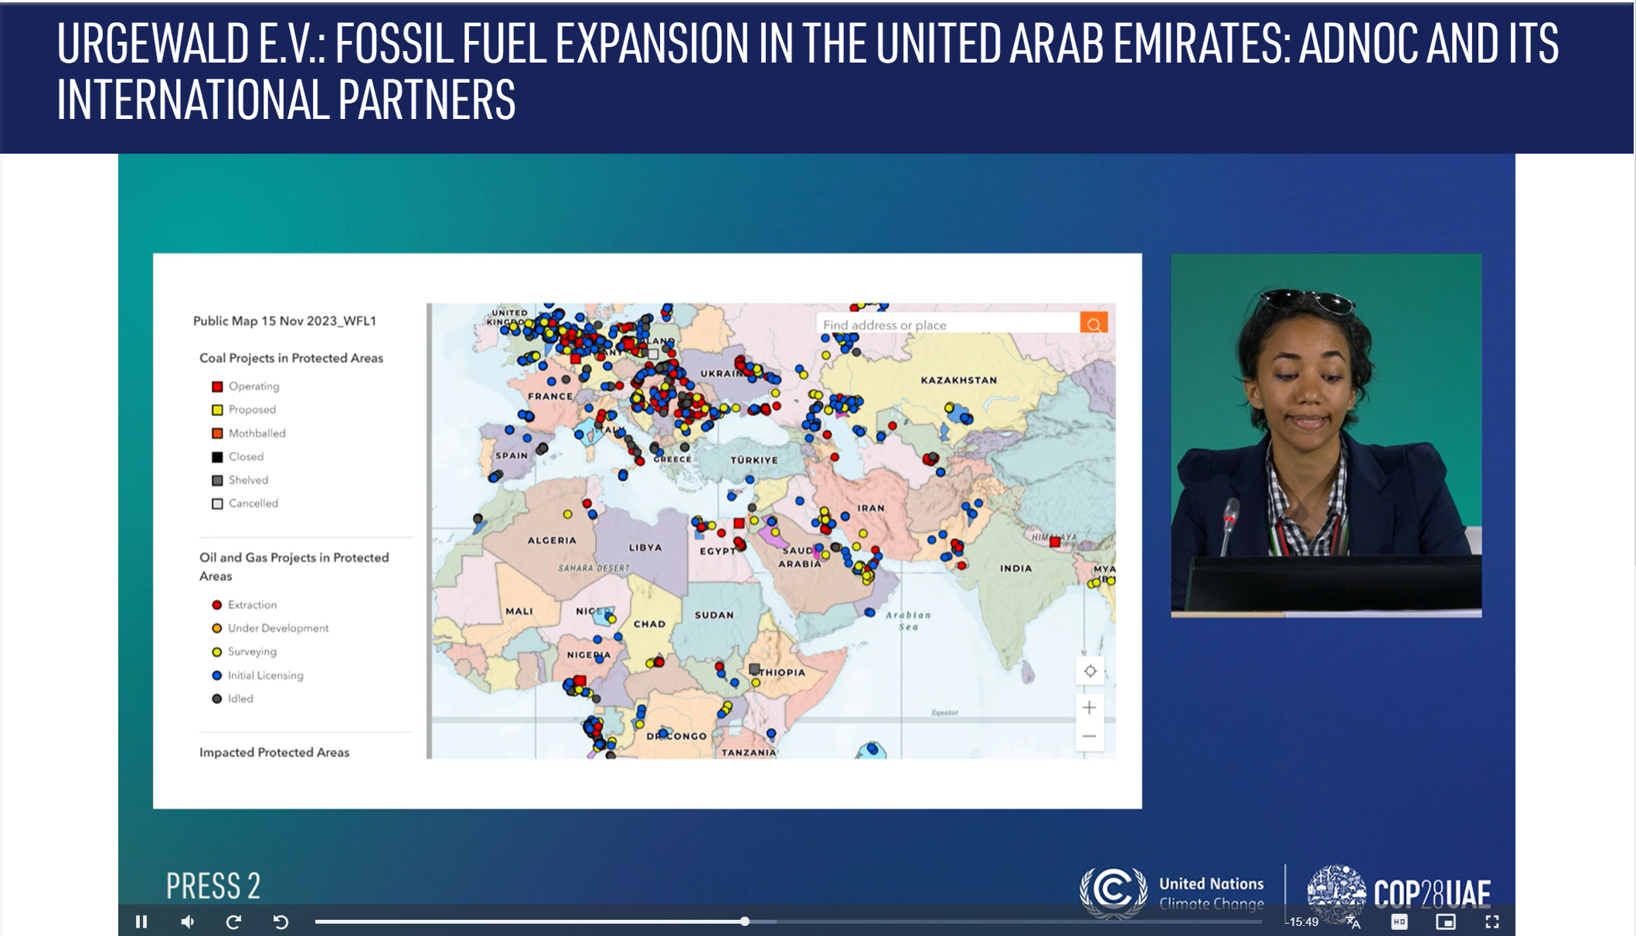1636x936 pixels.
Task: Click the Arabian Sea label on the map
Action: [908, 621]
